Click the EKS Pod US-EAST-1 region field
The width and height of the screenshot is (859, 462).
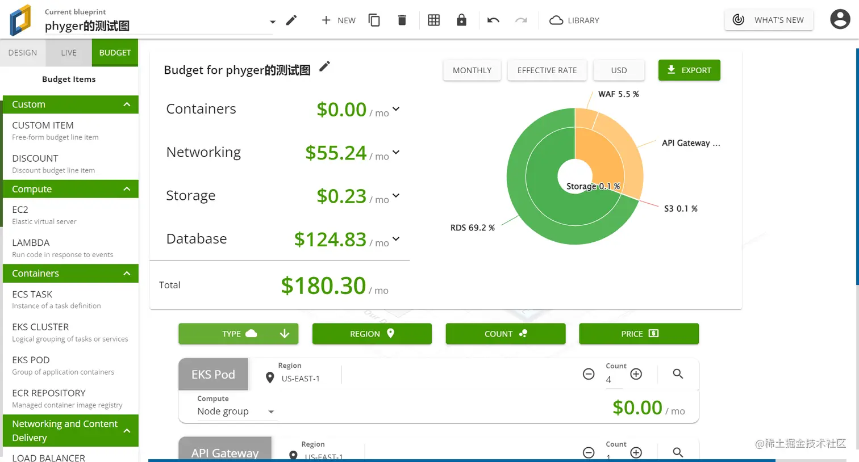click(301, 379)
